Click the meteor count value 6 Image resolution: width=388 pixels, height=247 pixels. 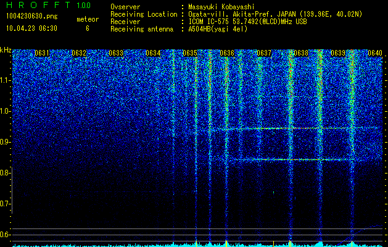88,28
